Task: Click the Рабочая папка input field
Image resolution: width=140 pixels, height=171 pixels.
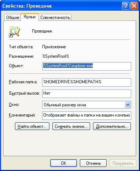Action: 86,82
